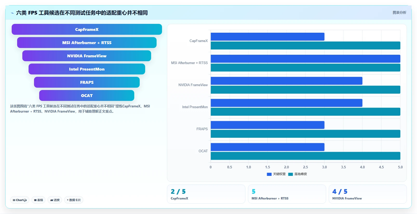Click the blue 关键权重 legend color box
Viewport: 417px width, 214px height.
click(269, 174)
